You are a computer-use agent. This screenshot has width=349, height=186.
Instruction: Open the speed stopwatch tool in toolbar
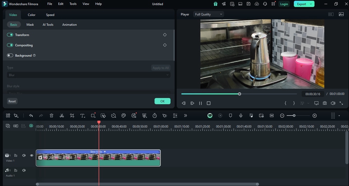click(155, 116)
